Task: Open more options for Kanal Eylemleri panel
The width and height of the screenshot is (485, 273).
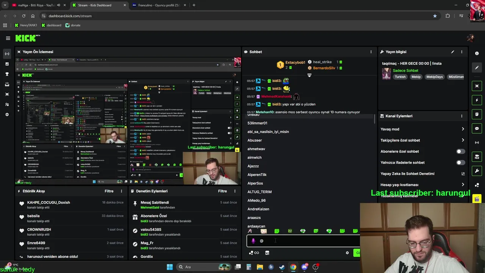Action: click(462, 116)
